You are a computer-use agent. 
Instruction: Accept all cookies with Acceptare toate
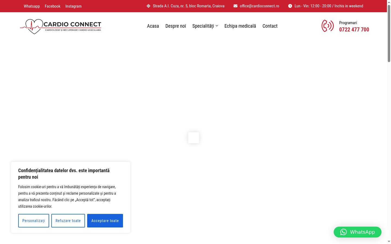105,221
